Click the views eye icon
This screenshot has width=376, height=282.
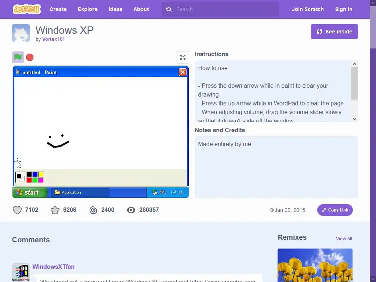point(131,210)
